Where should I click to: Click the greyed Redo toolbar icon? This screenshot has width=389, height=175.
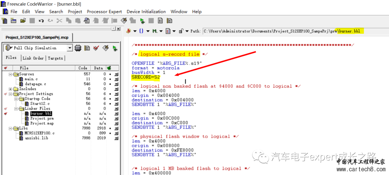click(50, 20)
